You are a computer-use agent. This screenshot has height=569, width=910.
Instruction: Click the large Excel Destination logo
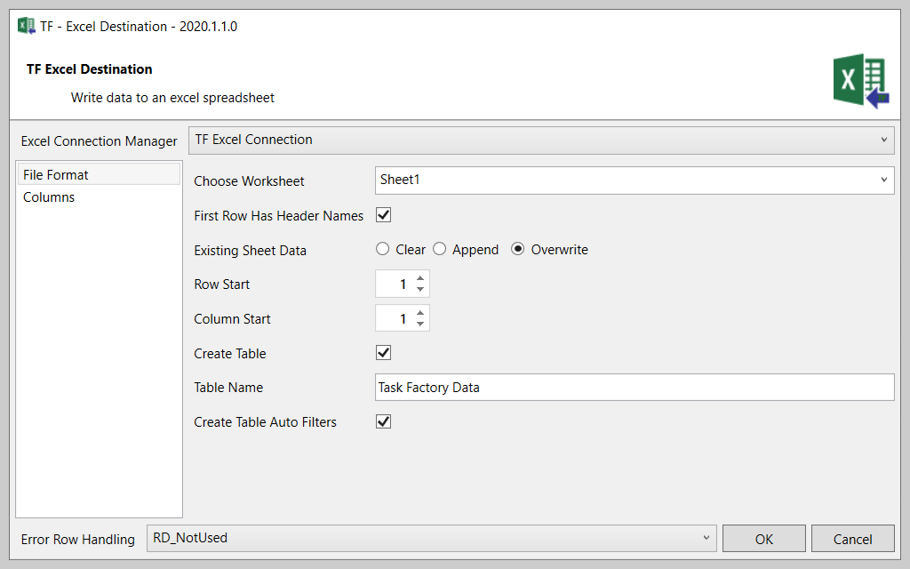click(860, 82)
